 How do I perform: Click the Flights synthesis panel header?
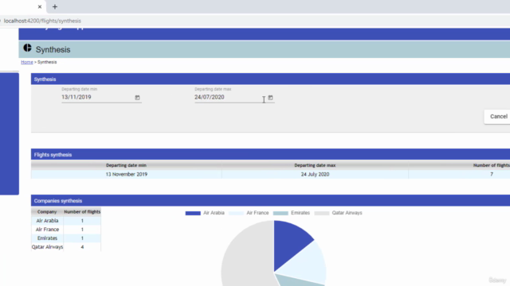pyautogui.click(x=270, y=155)
